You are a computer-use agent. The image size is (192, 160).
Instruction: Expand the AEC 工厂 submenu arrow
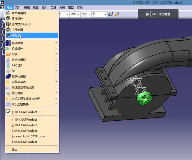[x=56, y=65]
